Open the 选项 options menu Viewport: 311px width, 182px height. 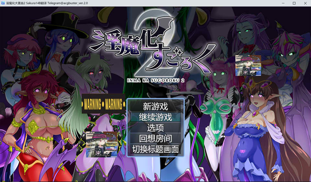[155, 128]
